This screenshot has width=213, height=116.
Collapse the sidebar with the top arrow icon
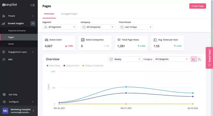pos(32,5)
